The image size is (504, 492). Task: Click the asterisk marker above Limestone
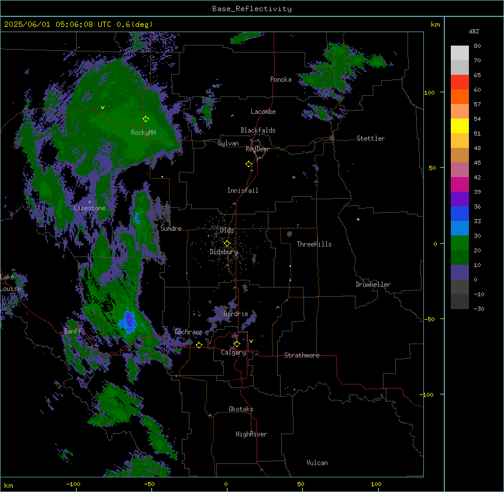click(x=89, y=202)
